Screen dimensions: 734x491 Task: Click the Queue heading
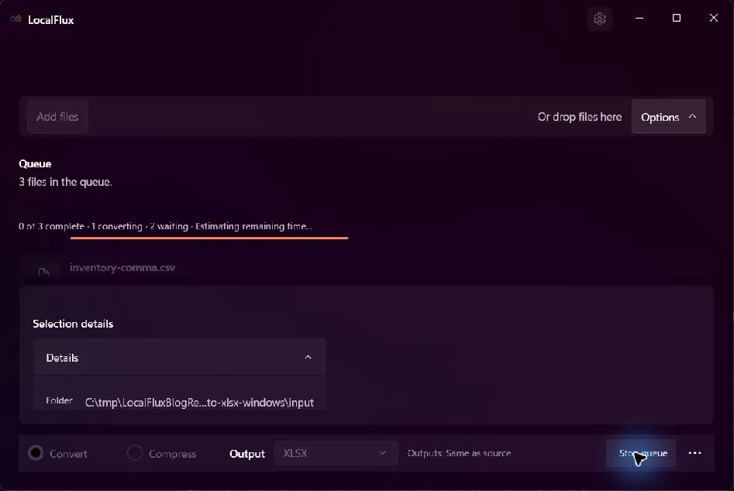click(35, 163)
